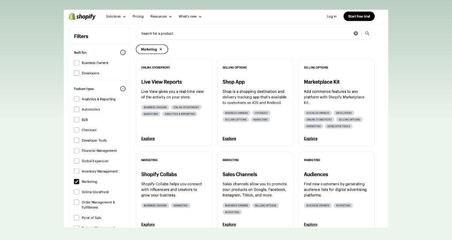This screenshot has height=240, width=452.
Task: Collapse the Built for section
Action: click(123, 52)
